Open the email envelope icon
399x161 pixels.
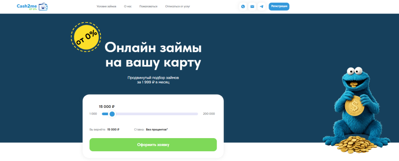point(252,7)
